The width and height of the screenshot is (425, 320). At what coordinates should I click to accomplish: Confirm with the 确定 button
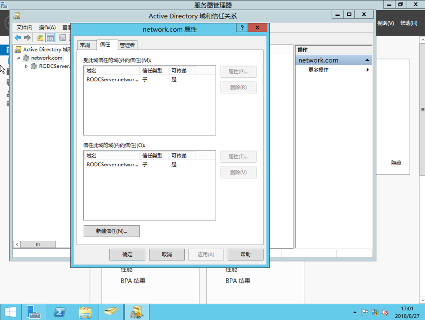click(127, 254)
